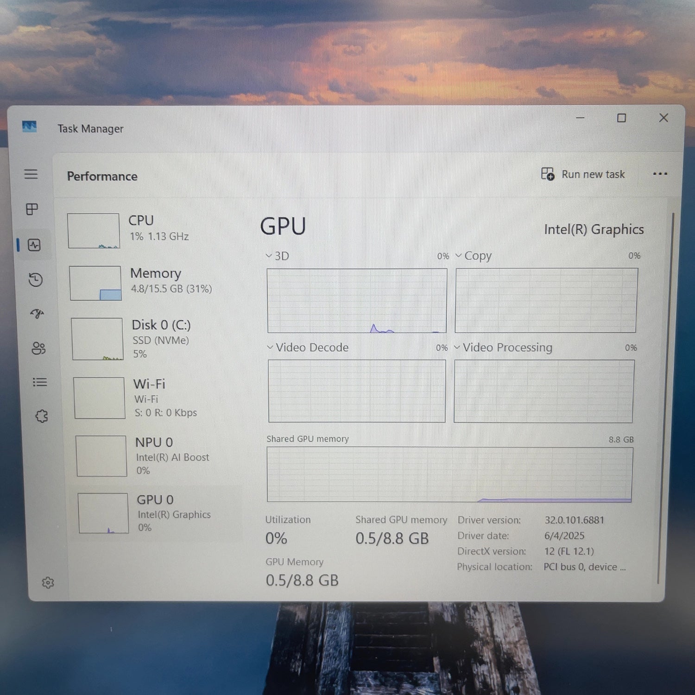Collapse the Copy graph section
Screen dimensions: 695x695
click(459, 255)
